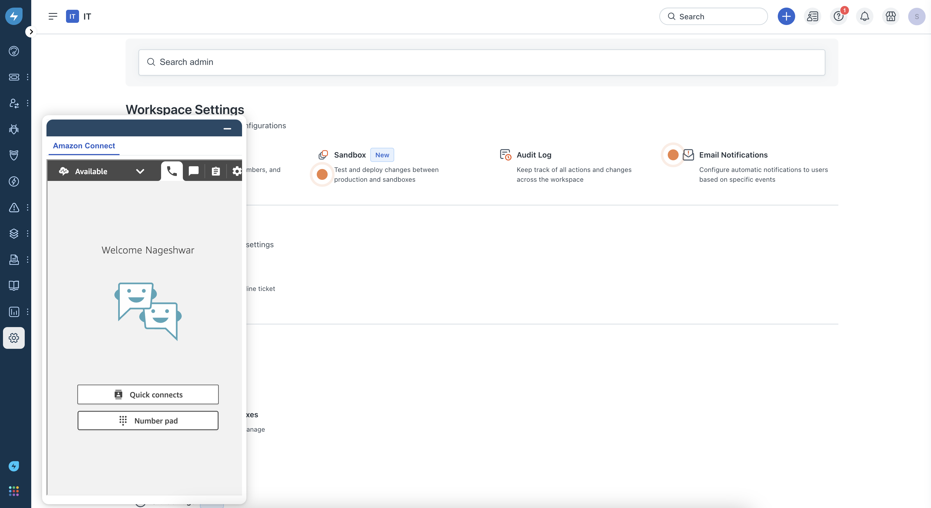Image resolution: width=931 pixels, height=508 pixels.
Task: Click the marketplace store icon in the header
Action: click(891, 16)
